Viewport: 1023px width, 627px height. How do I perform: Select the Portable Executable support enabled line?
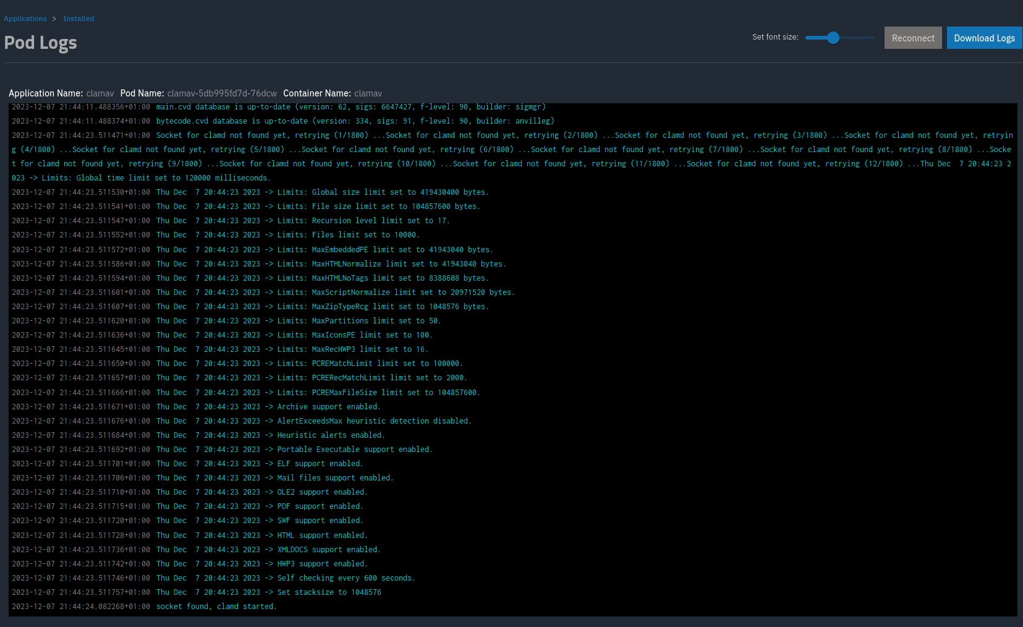pyautogui.click(x=222, y=450)
